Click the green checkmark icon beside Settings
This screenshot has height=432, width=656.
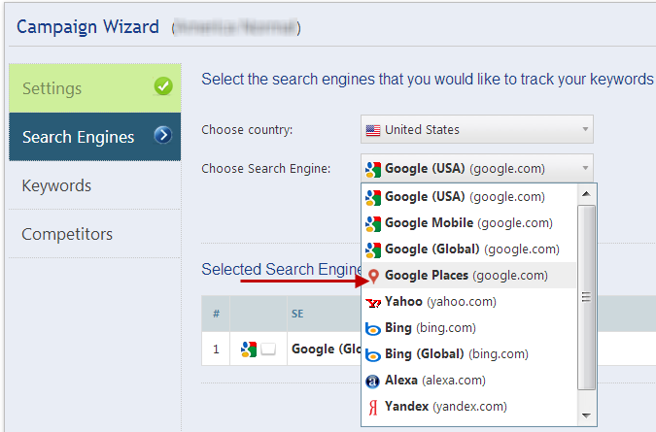tap(163, 87)
